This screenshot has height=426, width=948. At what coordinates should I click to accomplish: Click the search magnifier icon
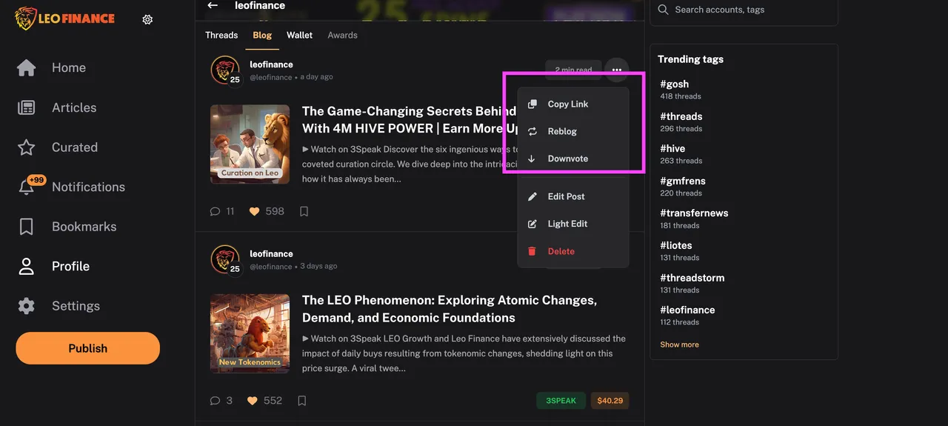tap(663, 10)
